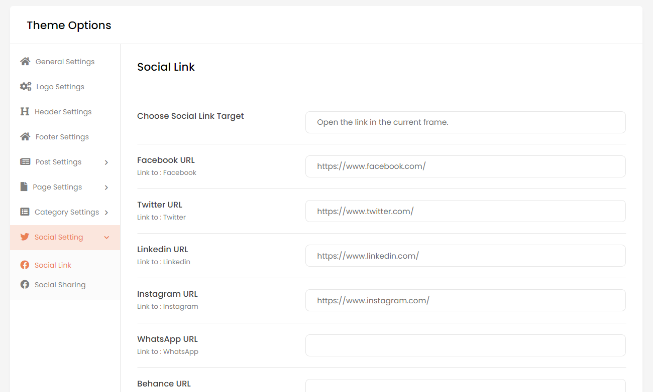Click the Header Settings H icon
Screen dimensions: 653x392
pos(25,112)
